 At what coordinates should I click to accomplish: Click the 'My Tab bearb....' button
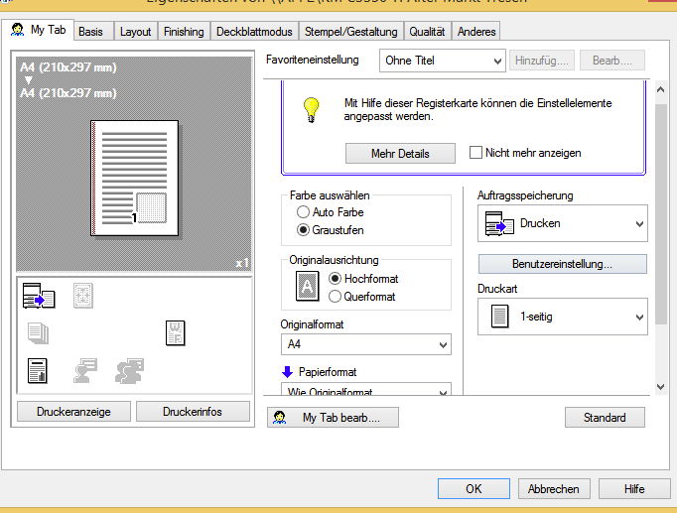(x=333, y=417)
